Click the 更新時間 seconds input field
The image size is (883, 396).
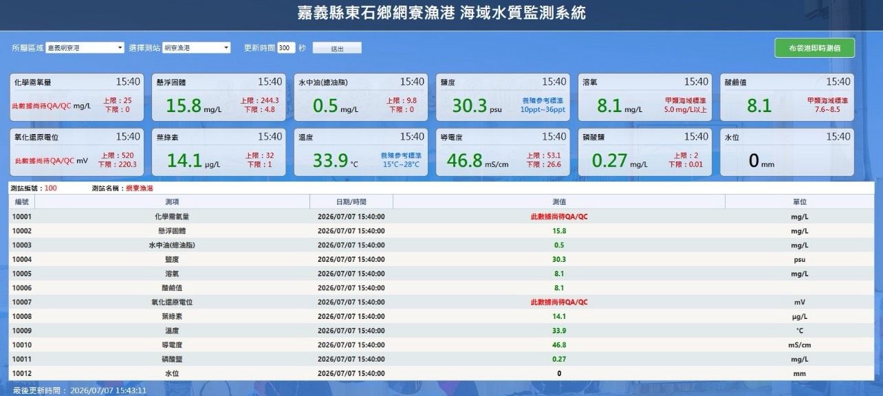pyautogui.click(x=286, y=48)
